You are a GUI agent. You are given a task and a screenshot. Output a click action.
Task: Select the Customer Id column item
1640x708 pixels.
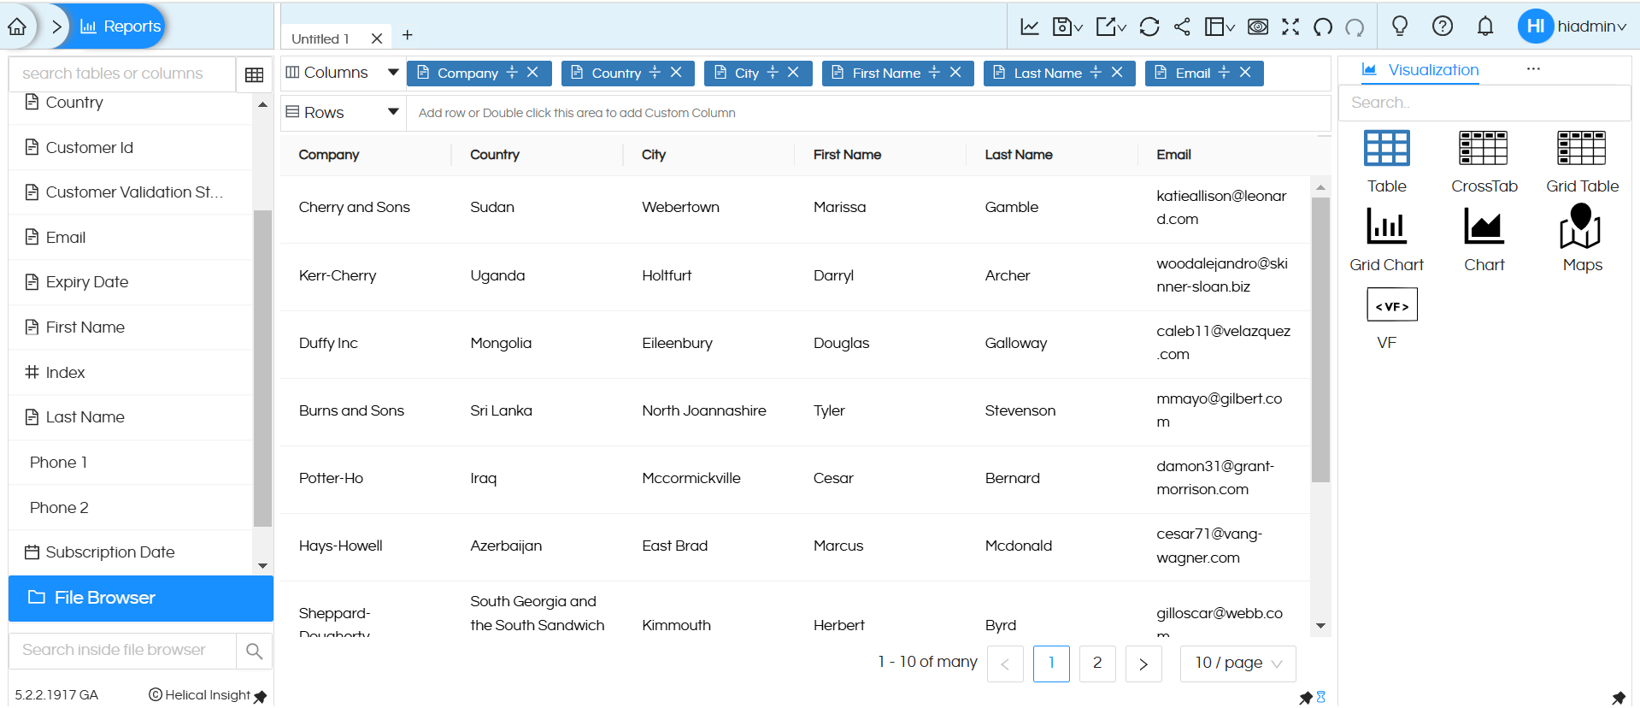(x=131, y=147)
